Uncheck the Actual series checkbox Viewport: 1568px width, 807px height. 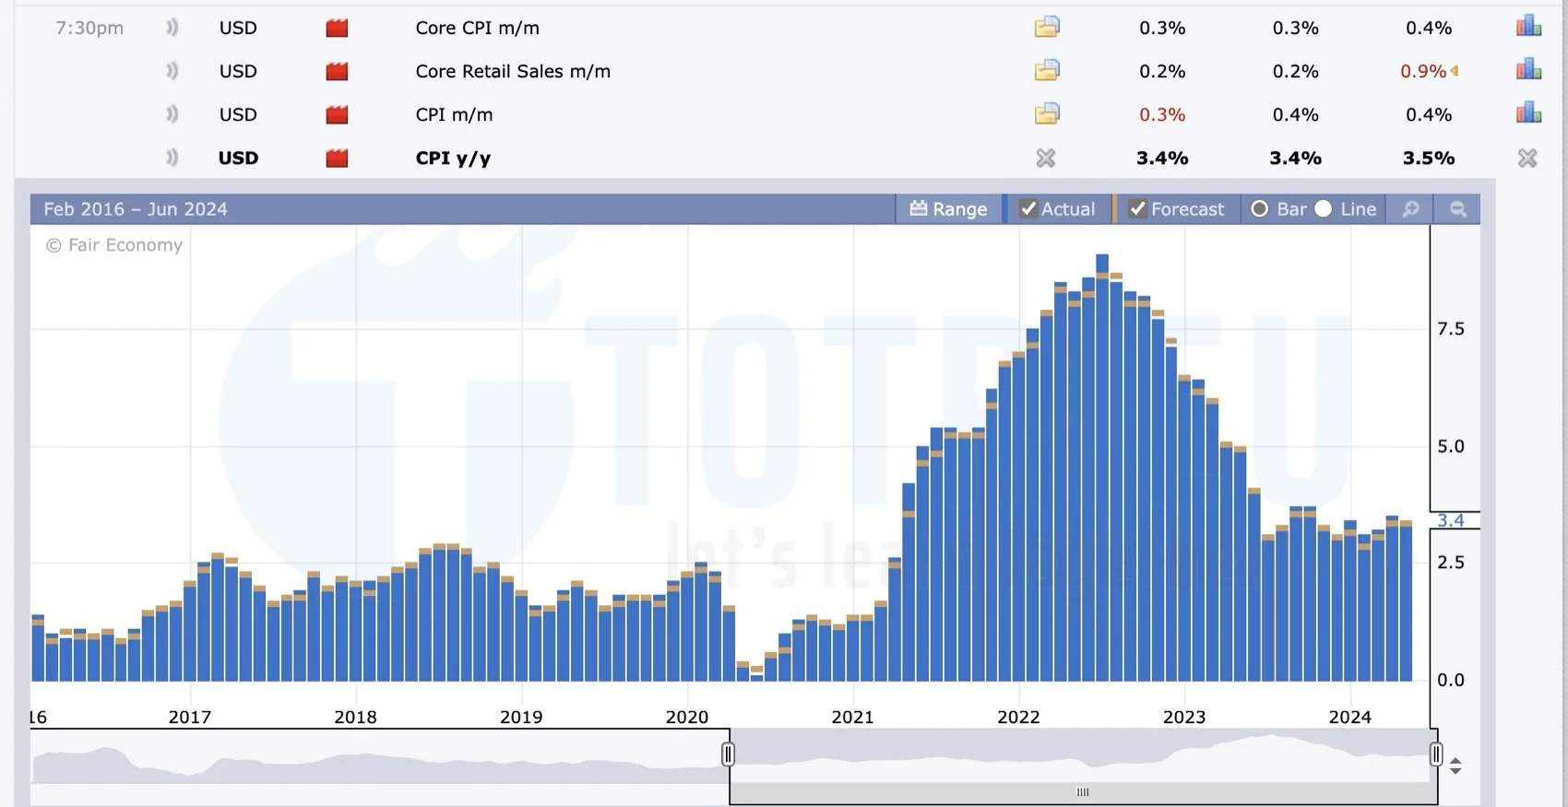pyautogui.click(x=1028, y=209)
